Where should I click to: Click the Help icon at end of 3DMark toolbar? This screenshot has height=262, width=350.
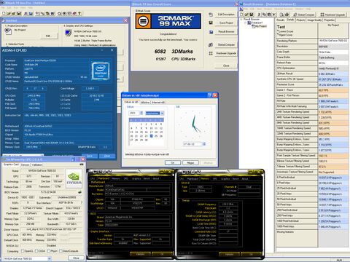click(x=79, y=14)
